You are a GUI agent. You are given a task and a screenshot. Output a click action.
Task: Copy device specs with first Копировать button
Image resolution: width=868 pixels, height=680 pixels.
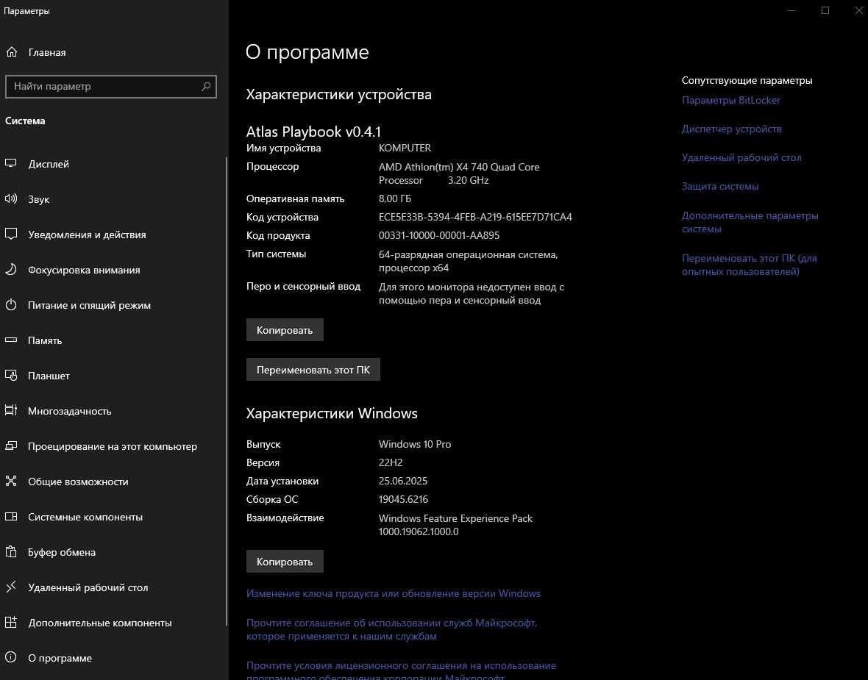click(x=285, y=330)
